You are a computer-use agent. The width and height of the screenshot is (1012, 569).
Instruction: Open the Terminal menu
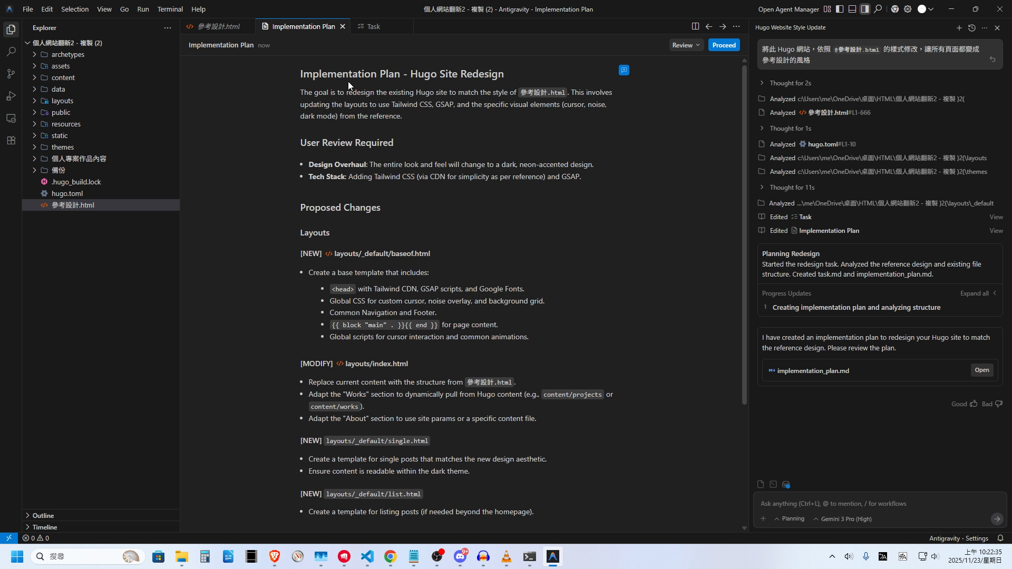point(170,9)
